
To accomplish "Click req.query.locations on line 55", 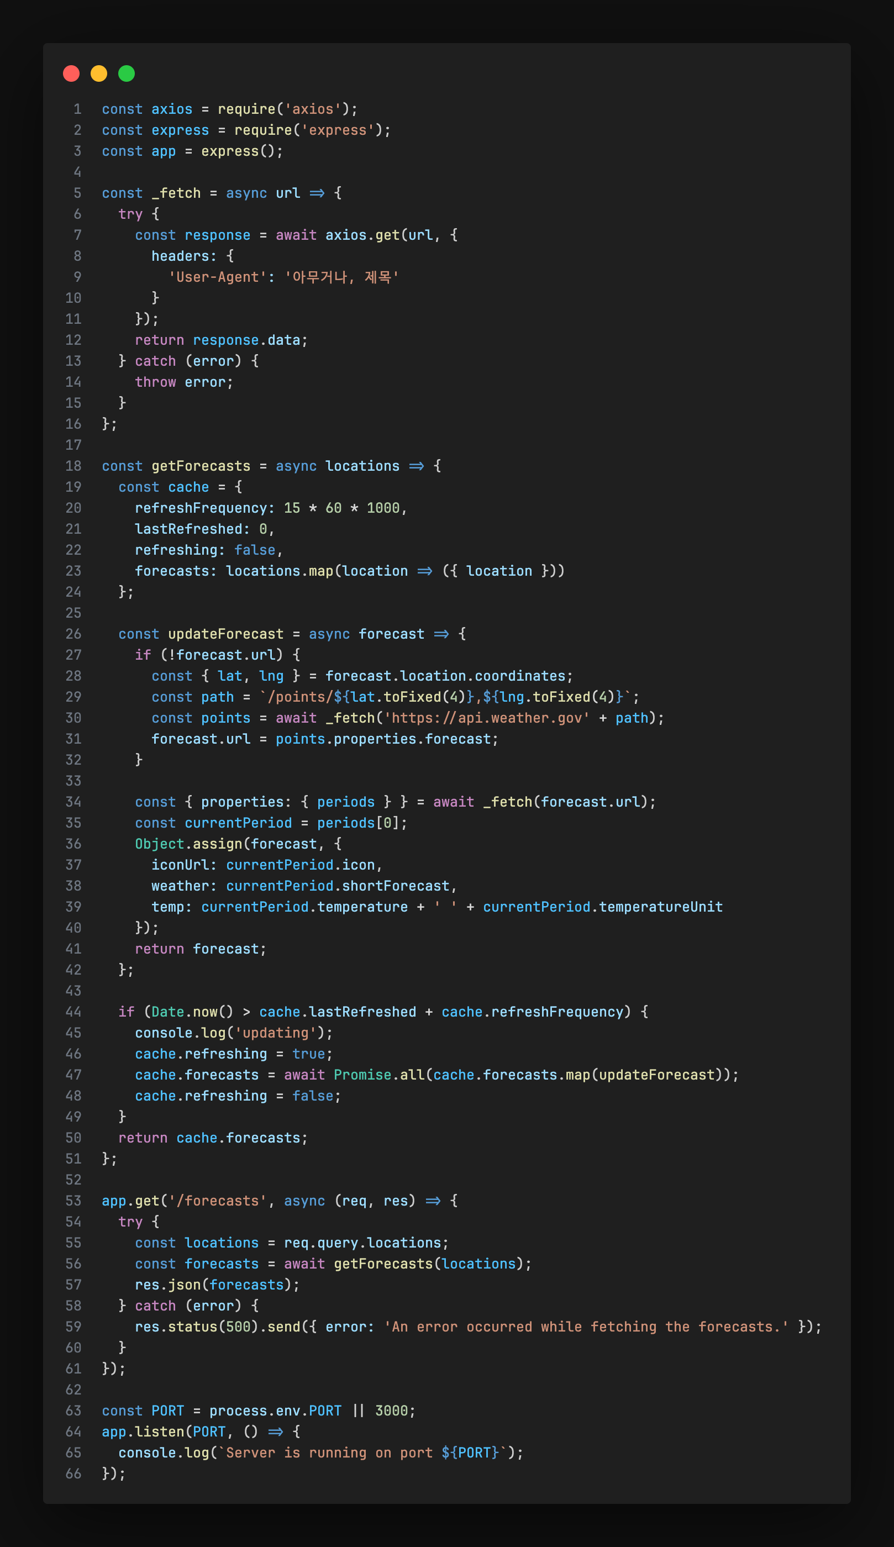I will [x=362, y=1243].
